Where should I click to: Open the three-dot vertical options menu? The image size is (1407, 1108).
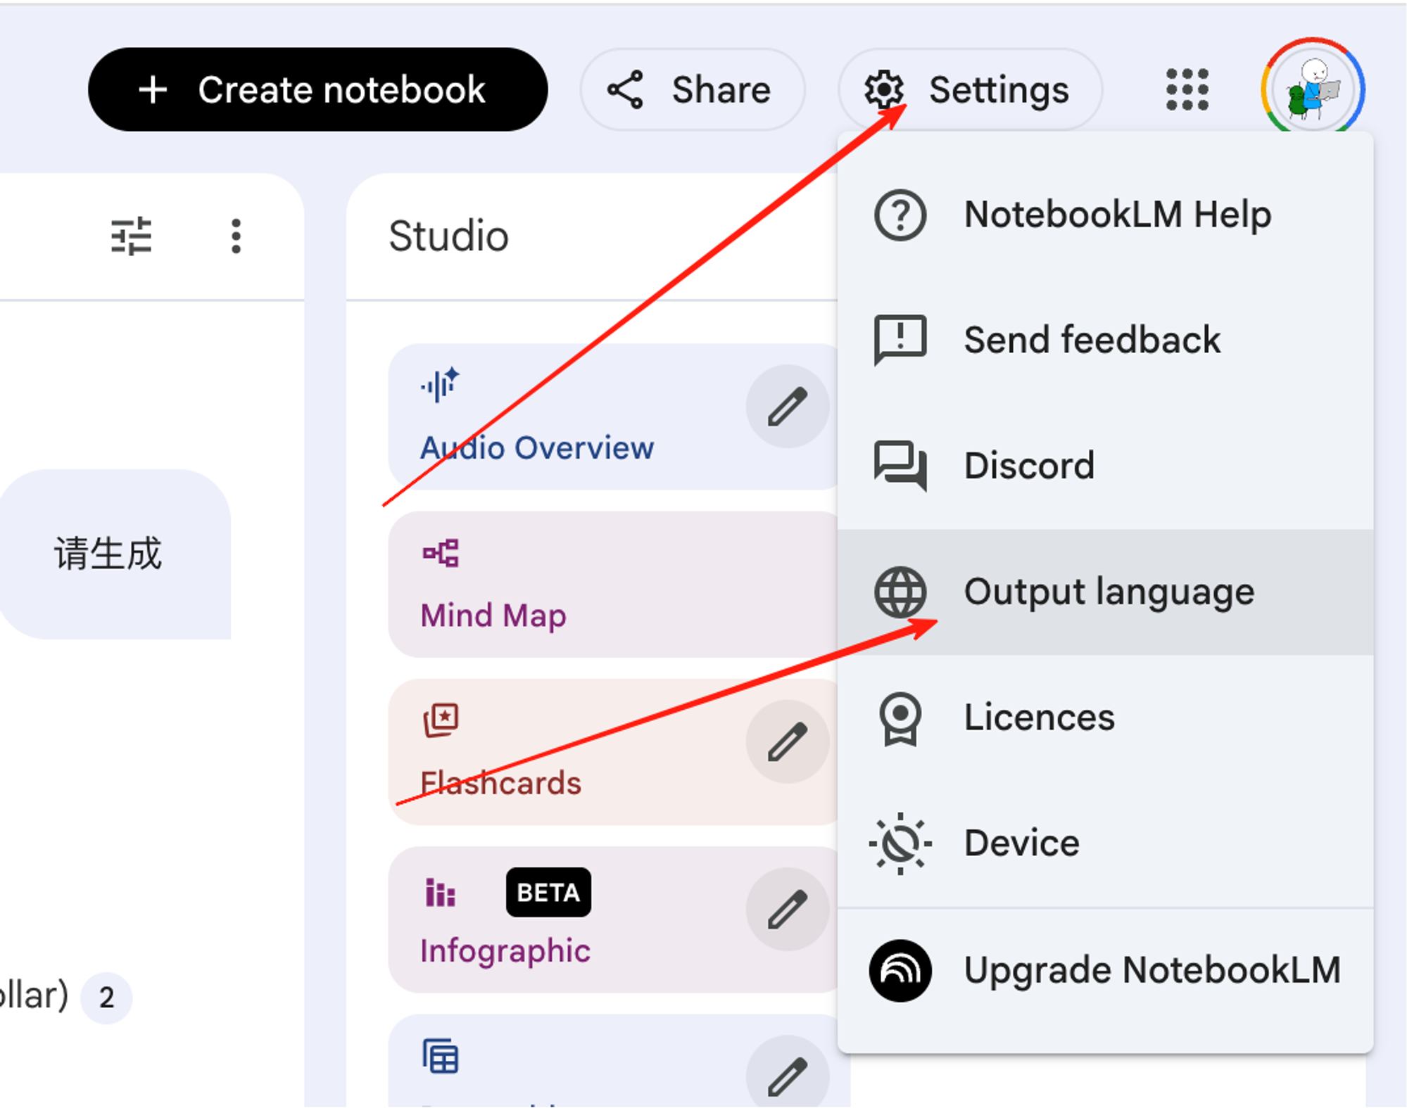pos(236,236)
